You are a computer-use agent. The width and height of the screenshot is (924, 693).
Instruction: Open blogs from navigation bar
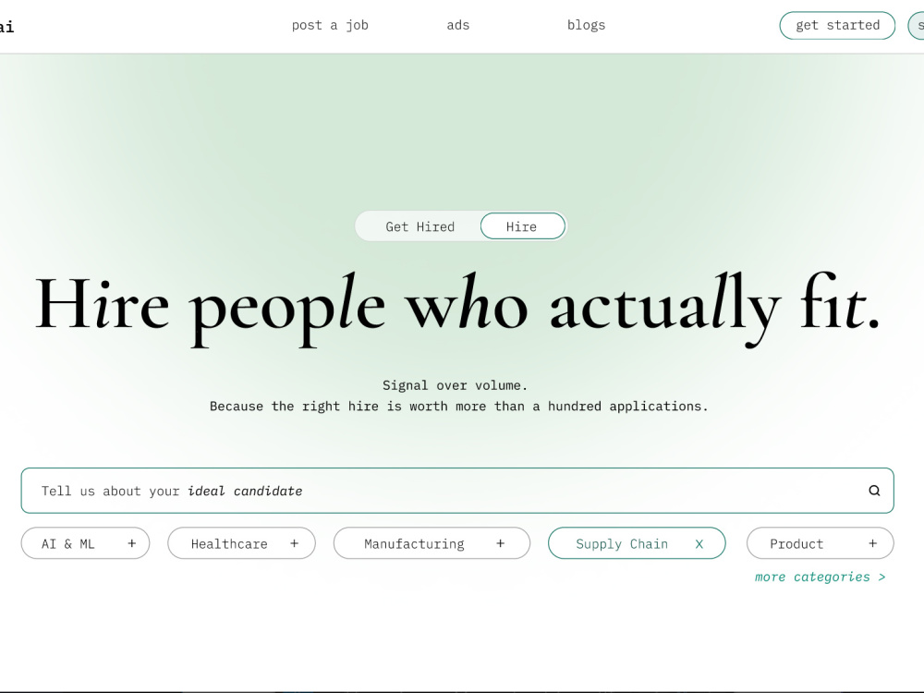coord(587,25)
